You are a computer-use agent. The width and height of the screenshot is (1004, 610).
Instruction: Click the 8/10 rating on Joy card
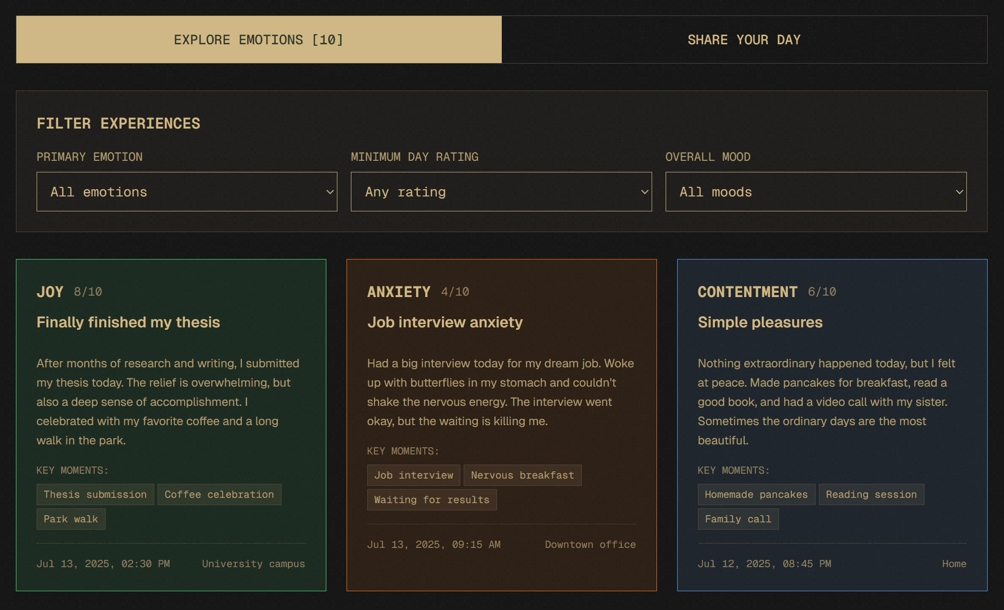[88, 292]
